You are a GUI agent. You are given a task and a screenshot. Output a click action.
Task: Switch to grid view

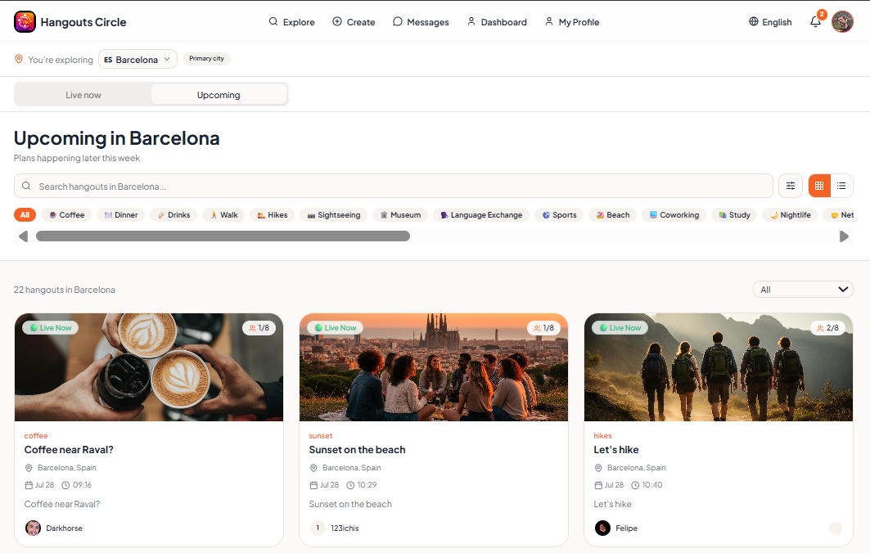pyautogui.click(x=819, y=186)
